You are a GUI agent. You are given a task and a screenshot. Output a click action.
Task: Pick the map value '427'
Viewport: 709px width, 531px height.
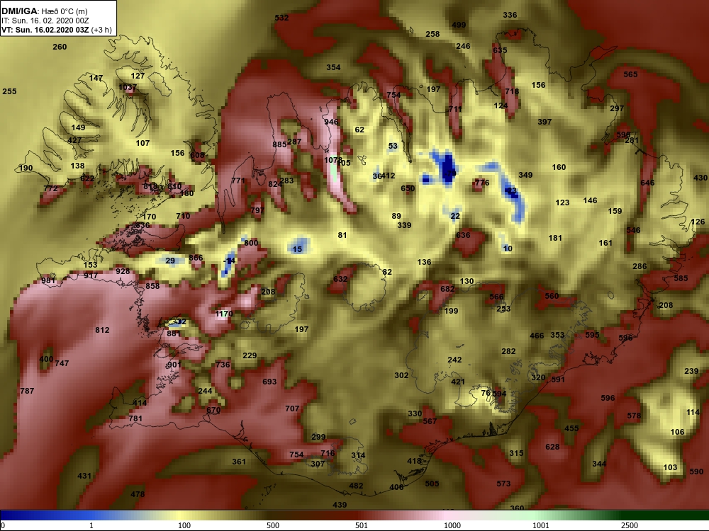click(x=74, y=140)
